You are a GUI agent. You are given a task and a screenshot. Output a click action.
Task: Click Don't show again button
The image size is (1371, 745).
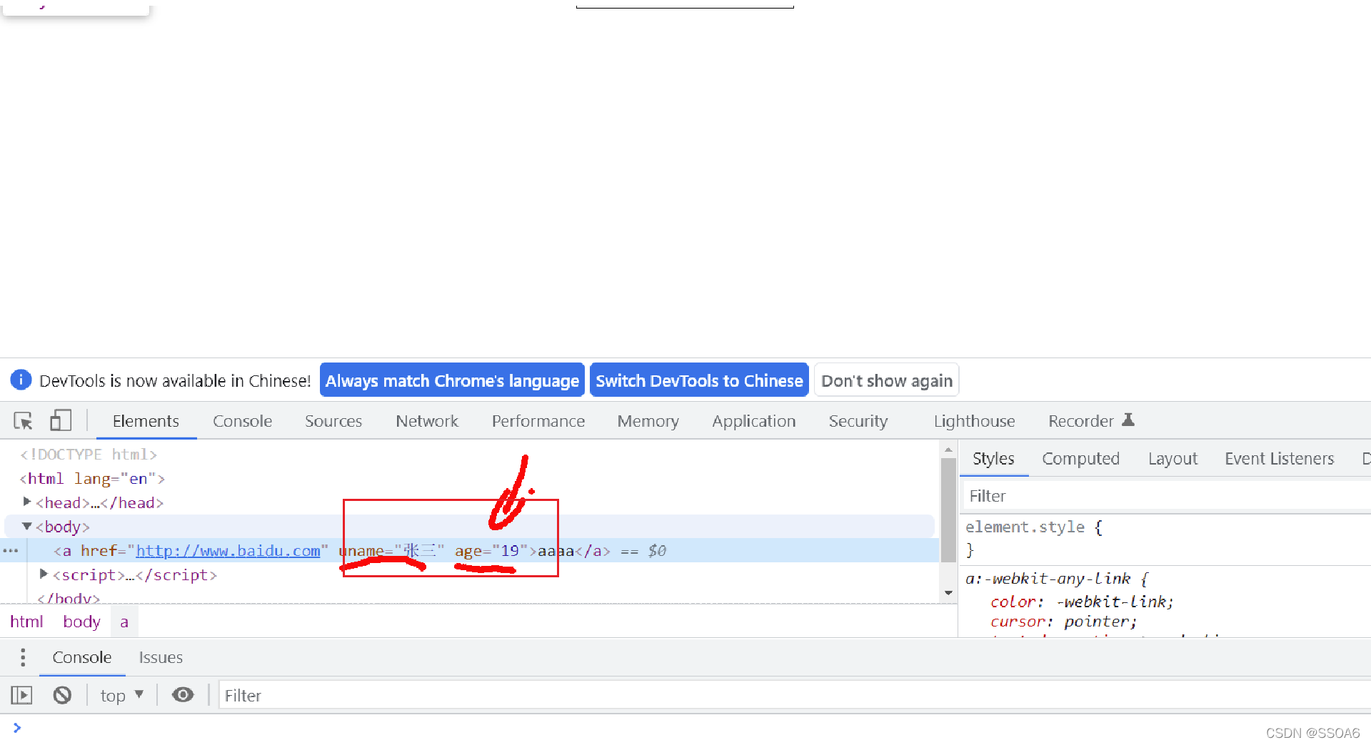tap(886, 380)
